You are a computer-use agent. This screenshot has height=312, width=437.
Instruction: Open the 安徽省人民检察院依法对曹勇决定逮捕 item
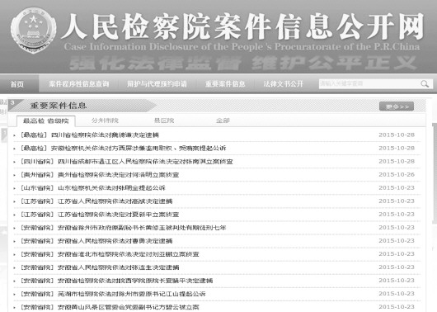coord(115,241)
